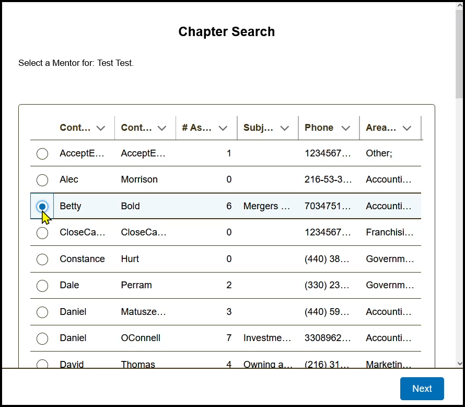
Task: Select the Alec Morrison radio button
Action: point(42,180)
